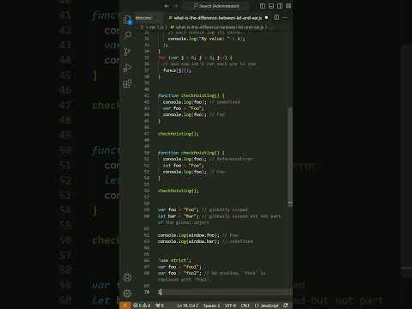Open Go to Line via Ln 70, Col 2

[x=188, y=306]
